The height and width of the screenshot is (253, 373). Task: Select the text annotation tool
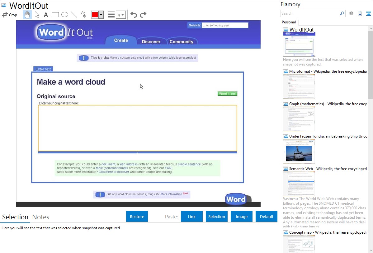click(46, 15)
